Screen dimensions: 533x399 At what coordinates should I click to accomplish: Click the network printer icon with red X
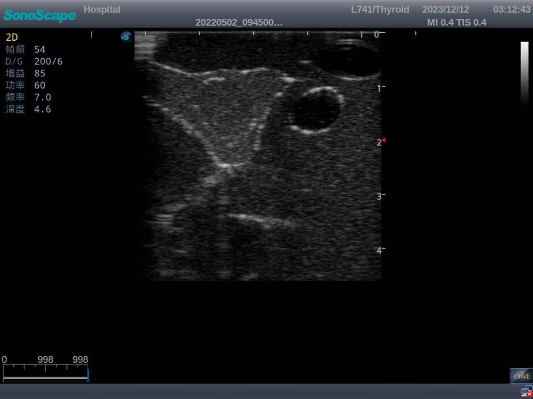(x=525, y=391)
